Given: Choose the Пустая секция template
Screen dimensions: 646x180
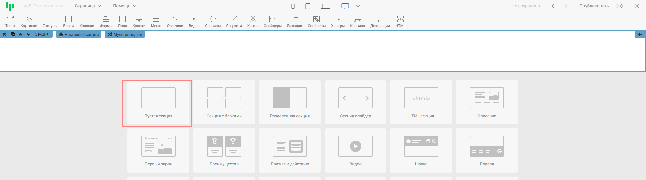Looking at the screenshot, I should pos(158,103).
